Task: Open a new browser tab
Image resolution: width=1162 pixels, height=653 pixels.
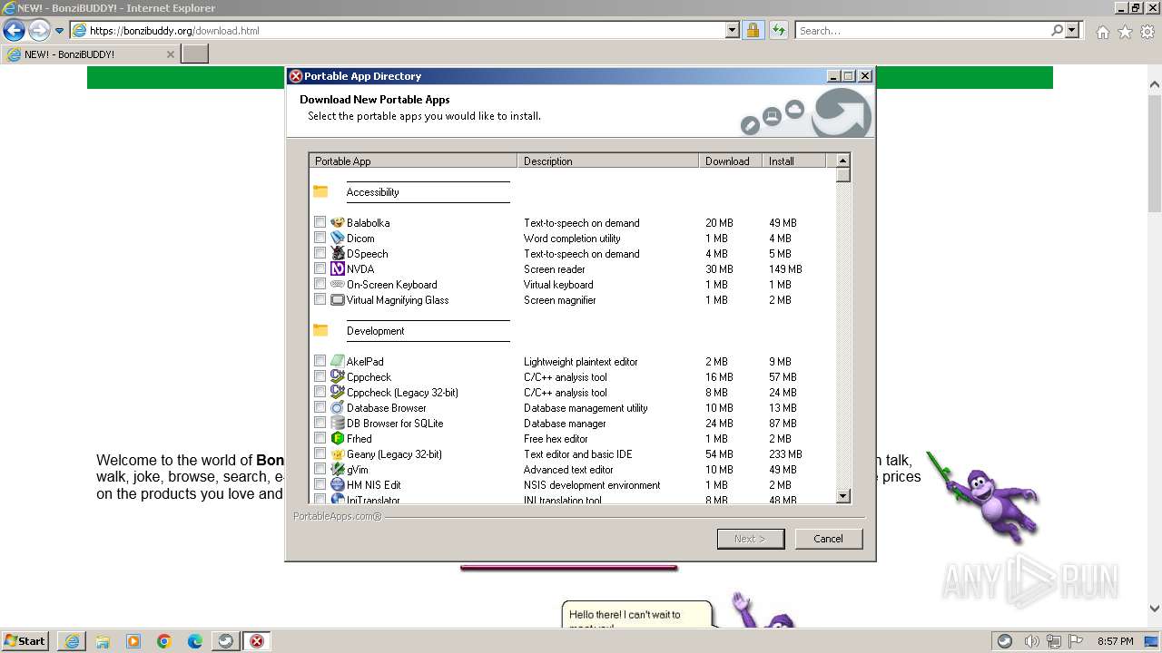Action: (195, 54)
